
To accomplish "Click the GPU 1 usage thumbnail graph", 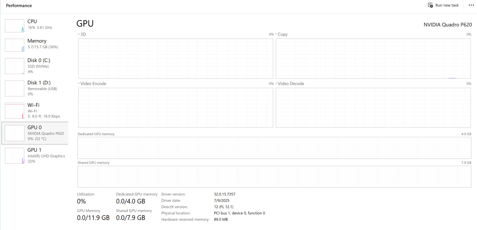I will tap(15, 156).
